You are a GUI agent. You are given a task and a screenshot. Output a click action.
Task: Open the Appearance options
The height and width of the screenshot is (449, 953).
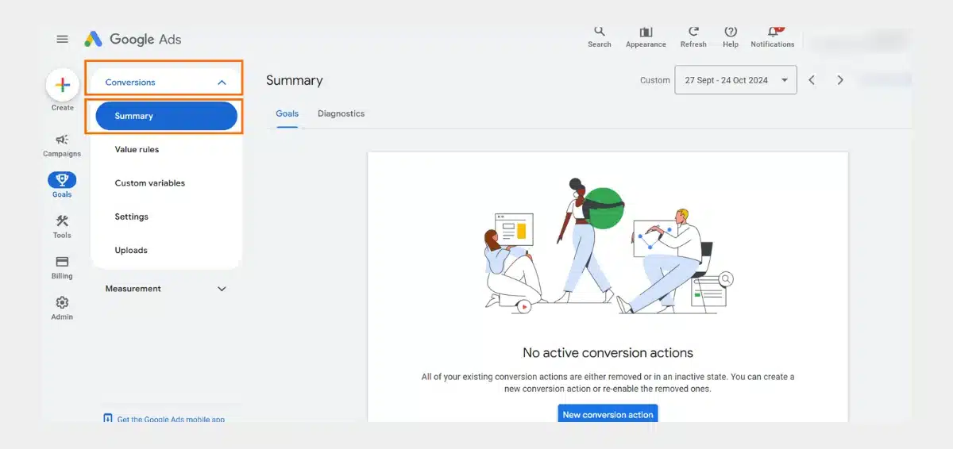[646, 36]
